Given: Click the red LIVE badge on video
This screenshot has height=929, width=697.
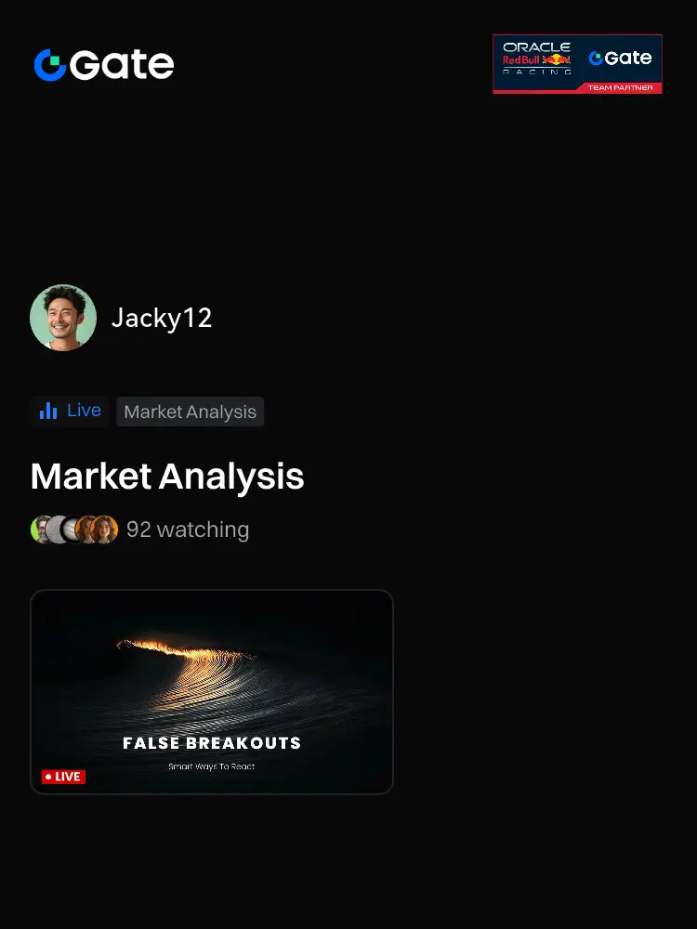Looking at the screenshot, I should 63,777.
